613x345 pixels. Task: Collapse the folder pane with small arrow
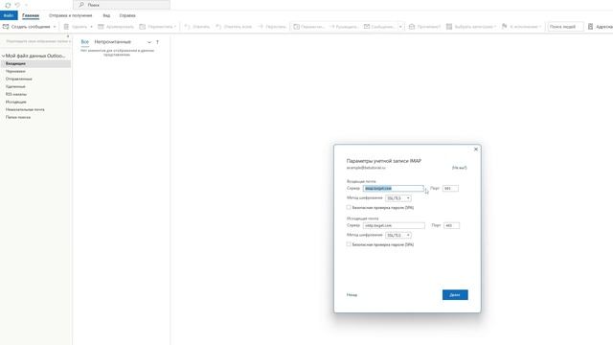68,36
